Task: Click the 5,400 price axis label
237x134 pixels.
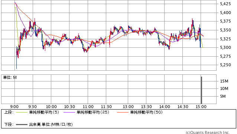Action: pyautogui.click(x=225, y=13)
